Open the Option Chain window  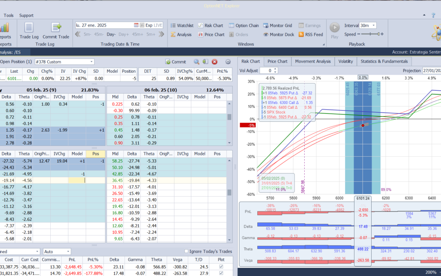(243, 25)
